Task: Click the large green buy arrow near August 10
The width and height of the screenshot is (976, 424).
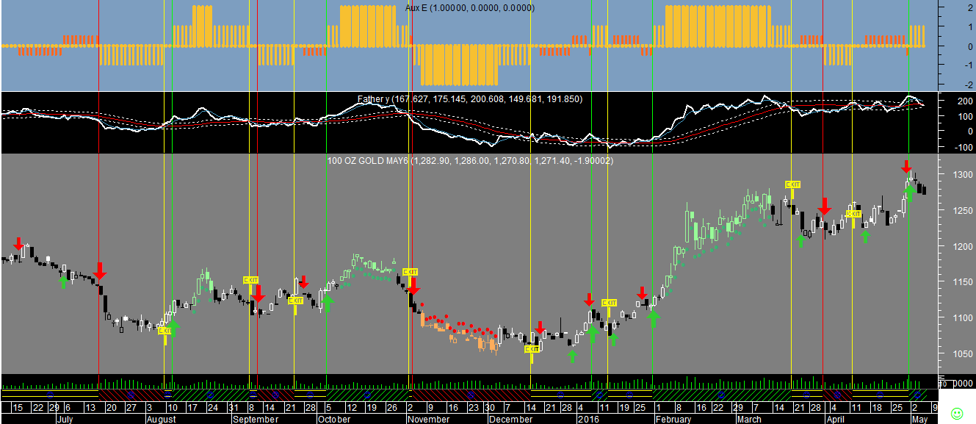Action: coord(173,328)
